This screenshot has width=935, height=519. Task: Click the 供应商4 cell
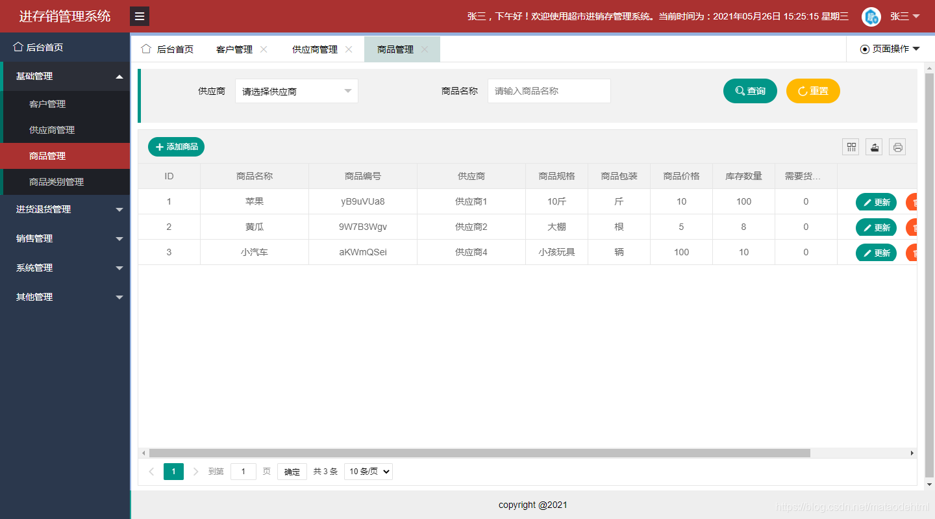pyautogui.click(x=471, y=252)
